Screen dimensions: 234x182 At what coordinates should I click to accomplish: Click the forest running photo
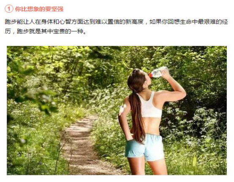pyautogui.click(x=117, y=110)
